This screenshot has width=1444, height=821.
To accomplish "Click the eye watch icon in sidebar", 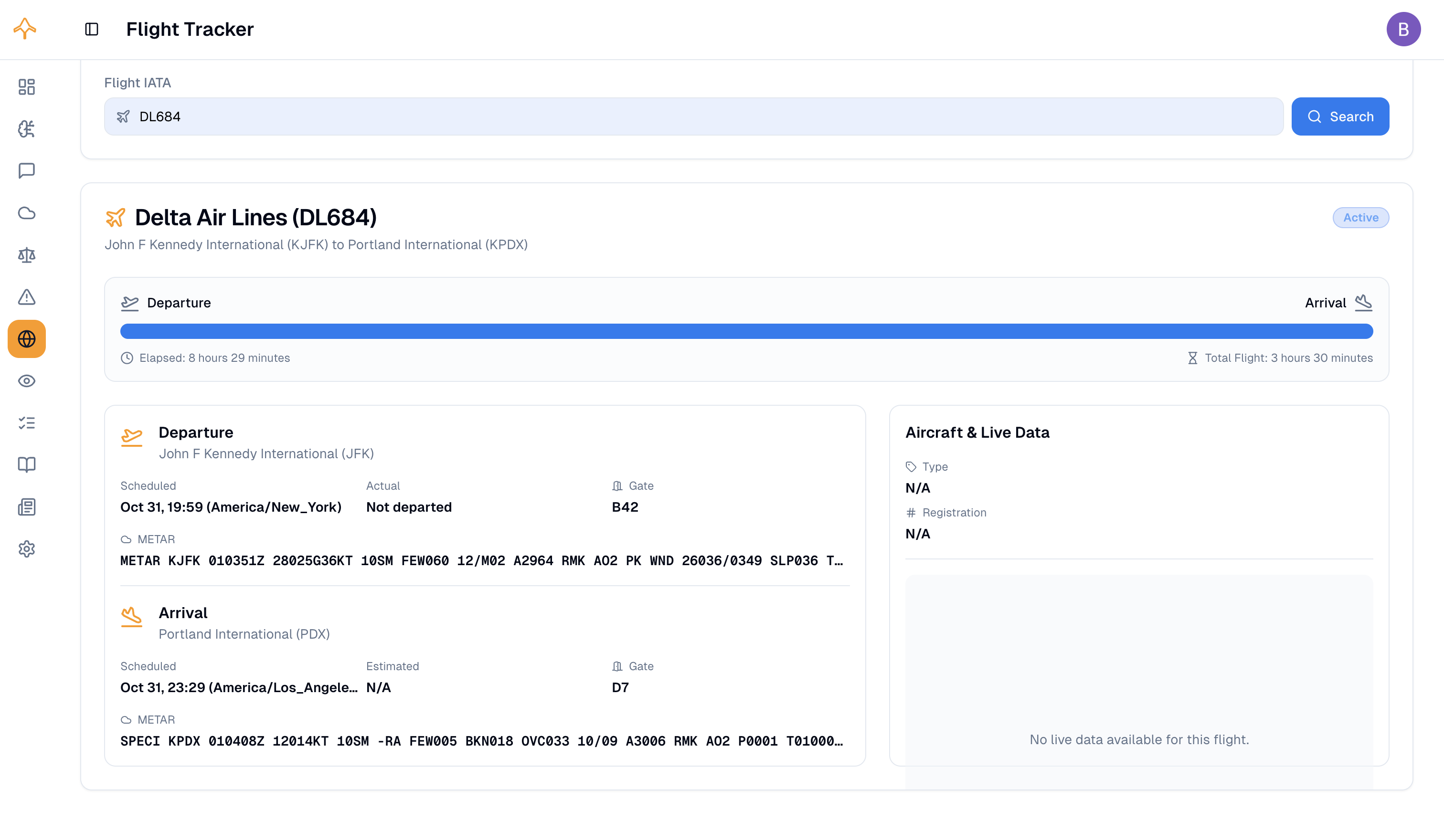I will pos(27,381).
